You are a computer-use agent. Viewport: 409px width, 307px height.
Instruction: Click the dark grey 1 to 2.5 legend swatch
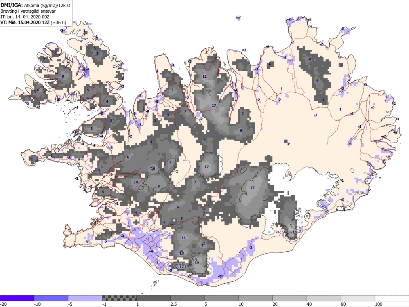point(153,298)
